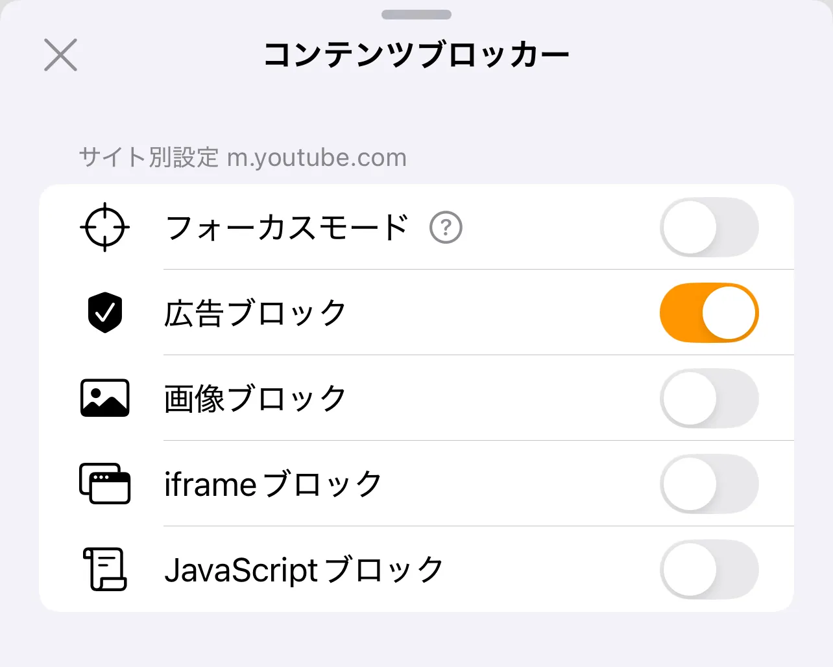This screenshot has height=667, width=833.
Task: Click the サイト別設定 m.youtube.com header
Action: click(243, 158)
